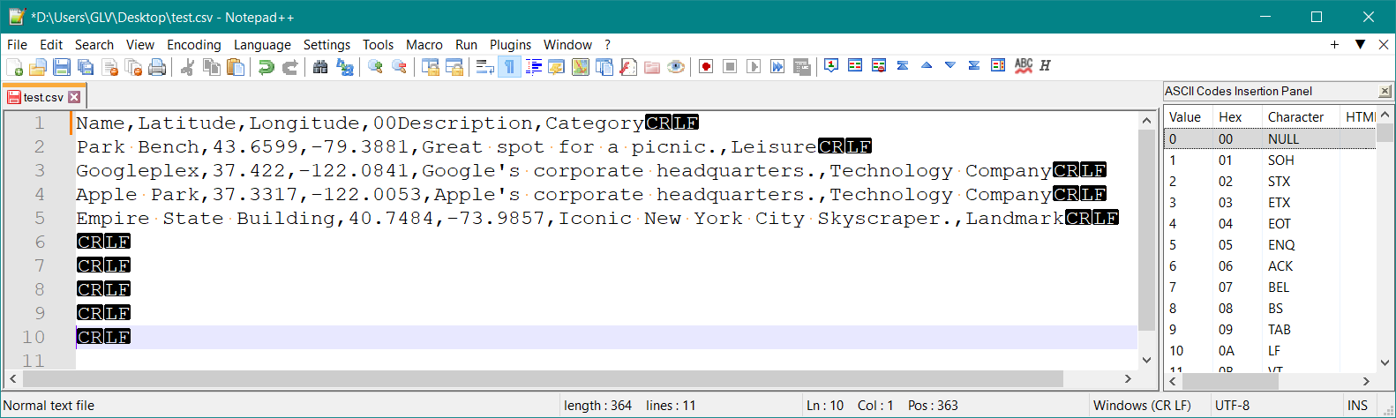Open the Encoding menu
The width and height of the screenshot is (1396, 418).
194,45
